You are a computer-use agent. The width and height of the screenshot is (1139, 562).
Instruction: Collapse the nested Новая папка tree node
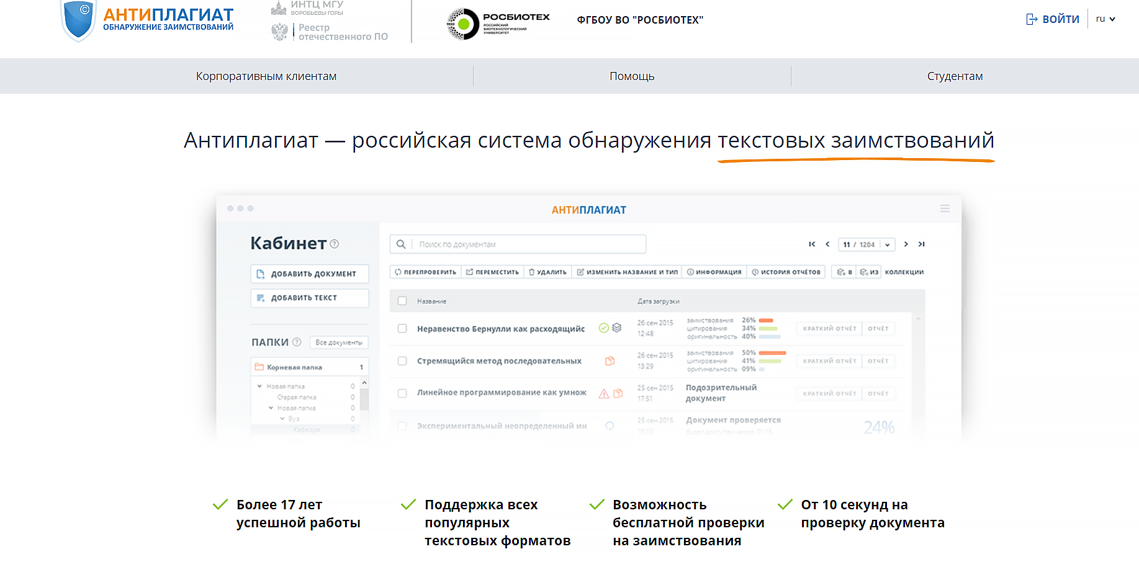point(271,408)
